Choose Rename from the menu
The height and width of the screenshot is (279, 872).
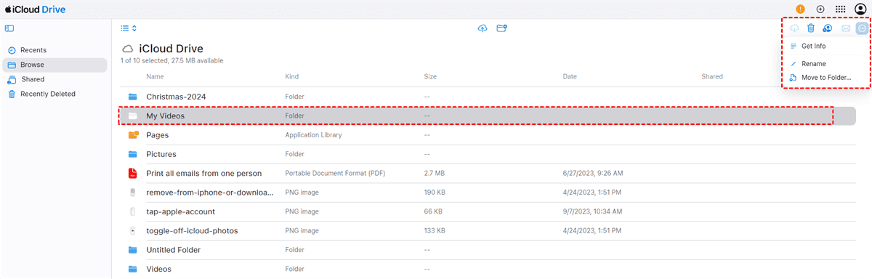pyautogui.click(x=813, y=64)
